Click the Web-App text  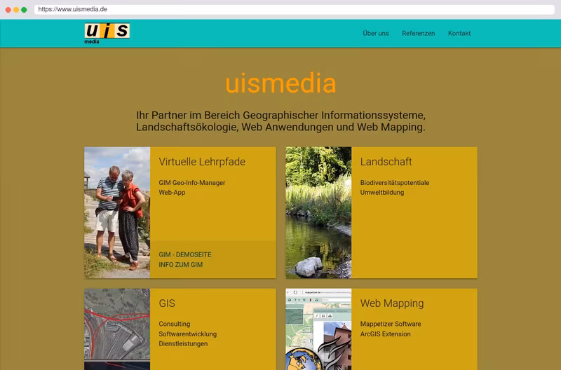click(x=172, y=192)
